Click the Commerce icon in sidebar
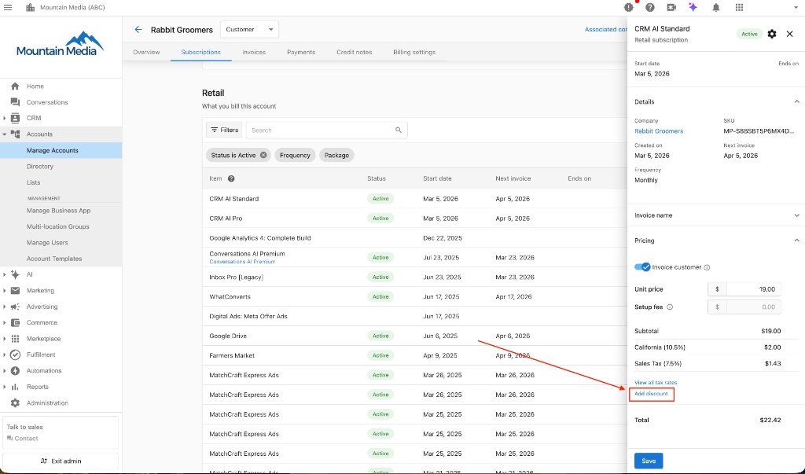Image resolution: width=805 pixels, height=474 pixels. [x=15, y=322]
